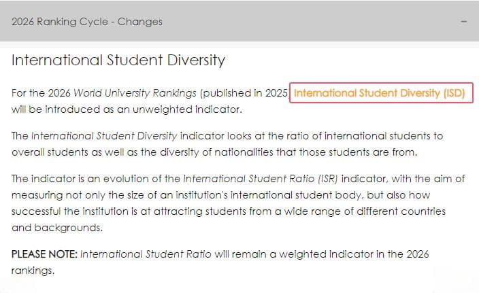Click the line starting 'measuring not only the size'

click(x=221, y=195)
